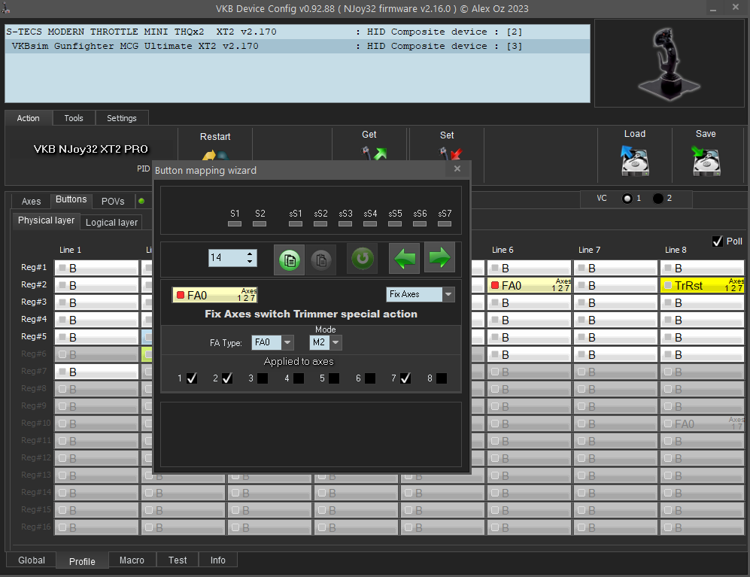Image resolution: width=750 pixels, height=577 pixels.
Task: Save profile to disk icon
Action: 706,160
